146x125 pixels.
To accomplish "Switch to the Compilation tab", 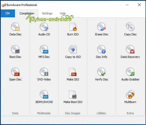I will (x=27, y=13).
